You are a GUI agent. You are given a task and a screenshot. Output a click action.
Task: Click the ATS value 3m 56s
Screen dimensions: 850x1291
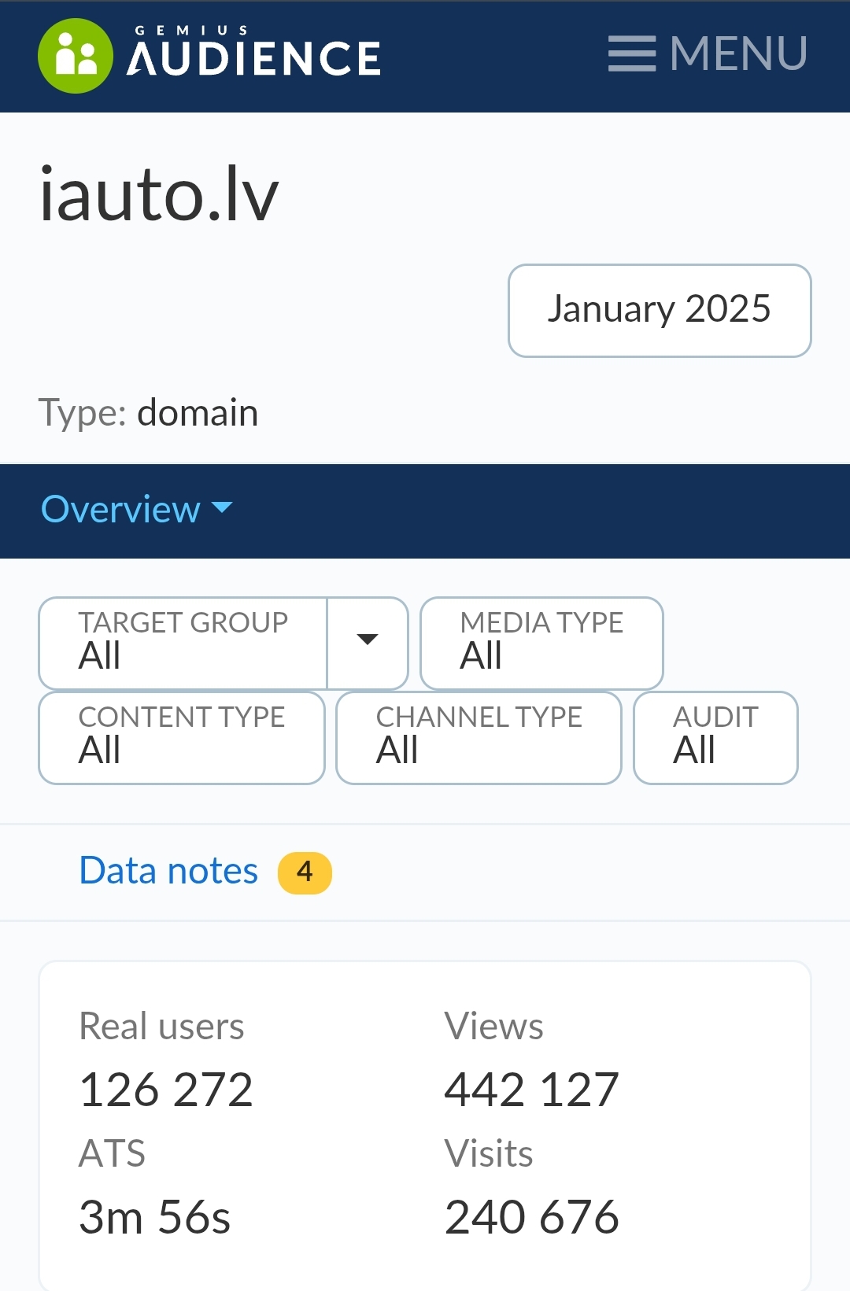[154, 1217]
